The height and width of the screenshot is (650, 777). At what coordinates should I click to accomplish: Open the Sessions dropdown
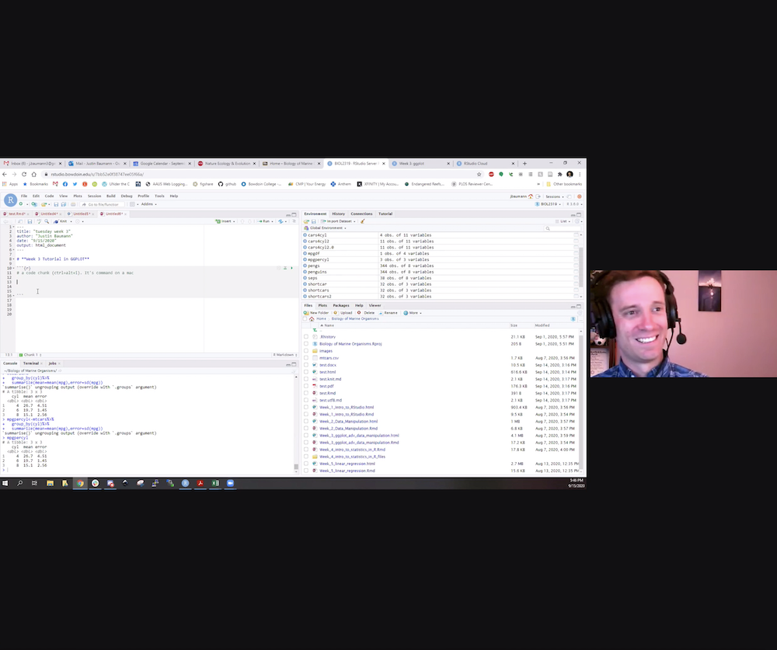coord(555,196)
